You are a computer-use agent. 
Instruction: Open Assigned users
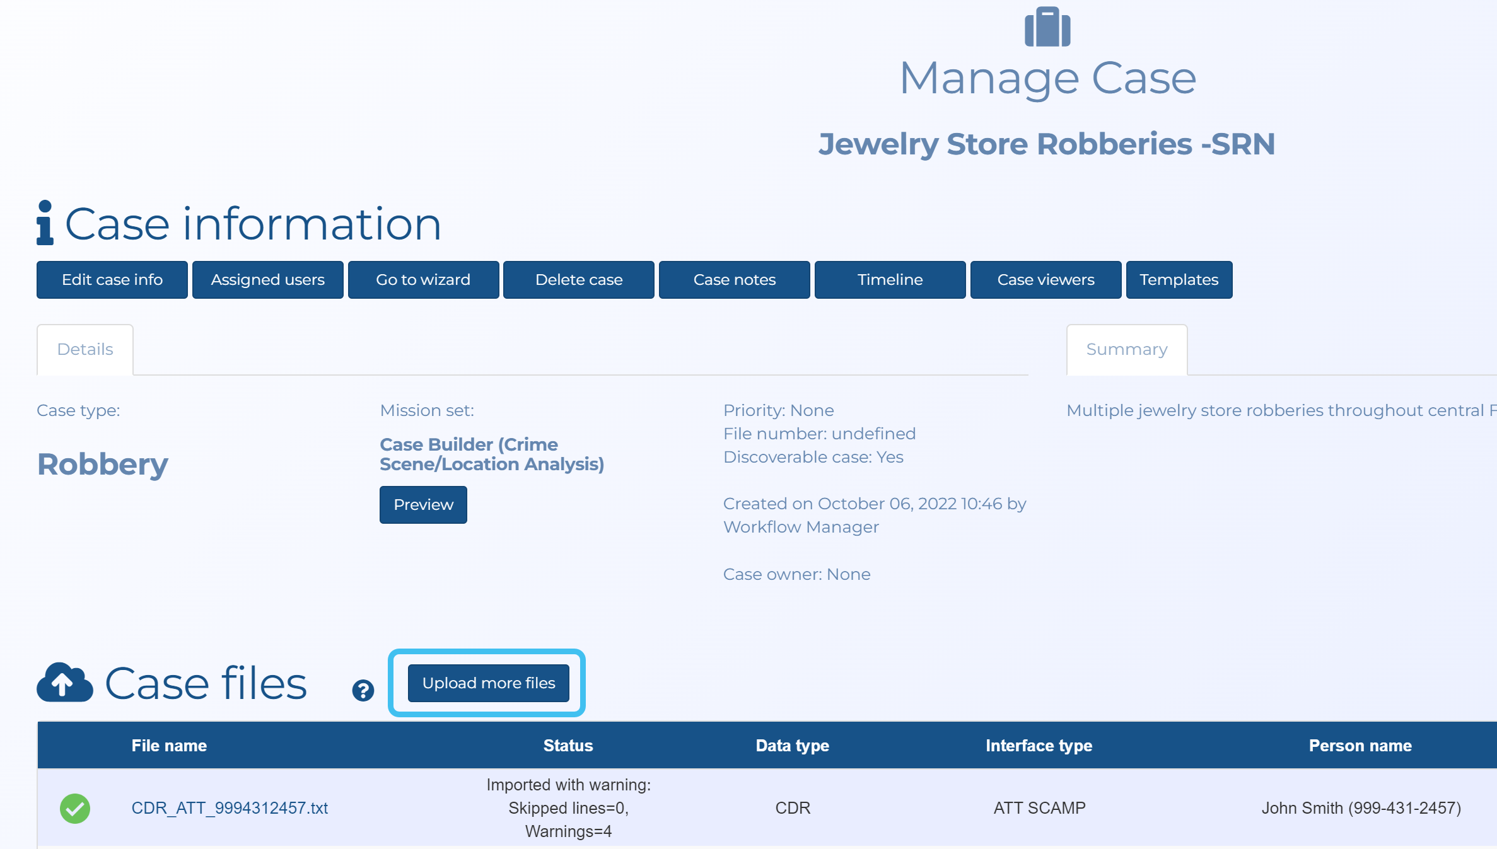point(267,279)
